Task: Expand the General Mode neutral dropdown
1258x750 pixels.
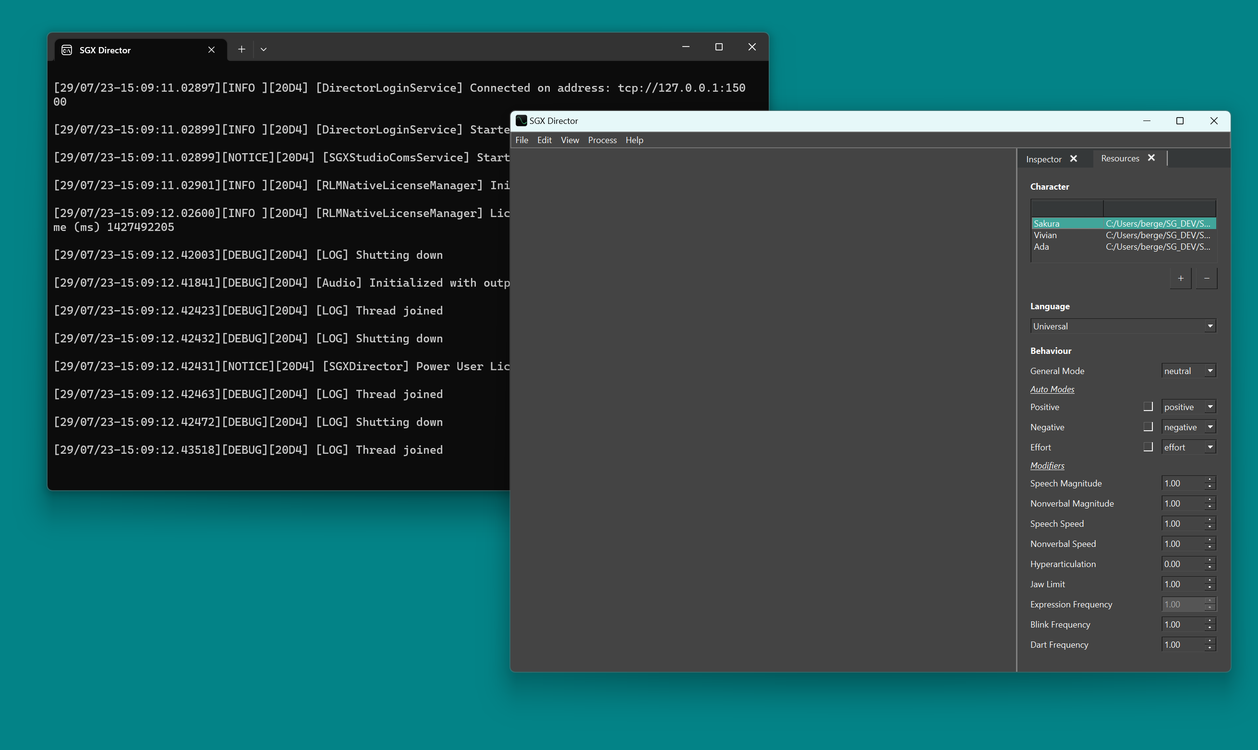Action: (1188, 371)
